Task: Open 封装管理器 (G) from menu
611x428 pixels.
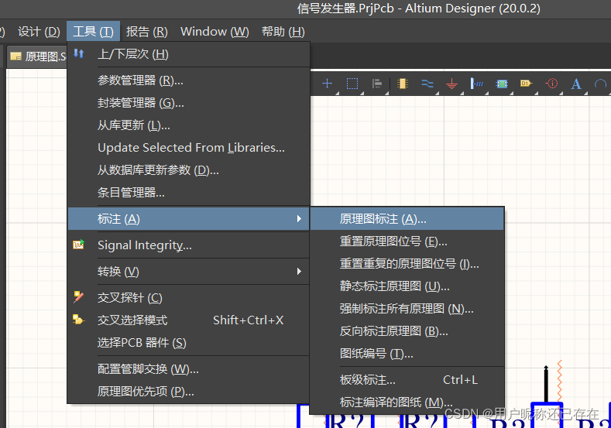Action: click(x=189, y=103)
